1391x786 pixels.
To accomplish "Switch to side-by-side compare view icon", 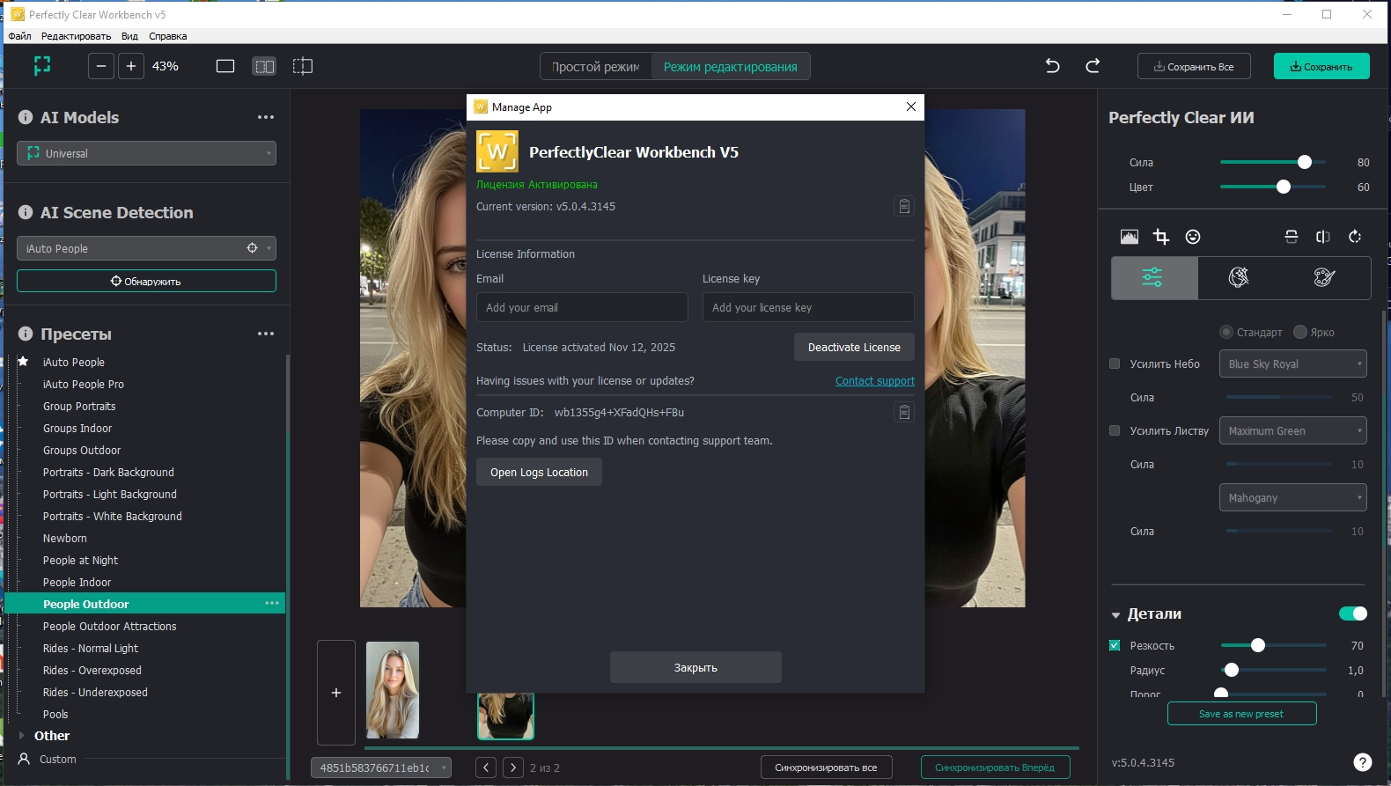I will click(264, 66).
